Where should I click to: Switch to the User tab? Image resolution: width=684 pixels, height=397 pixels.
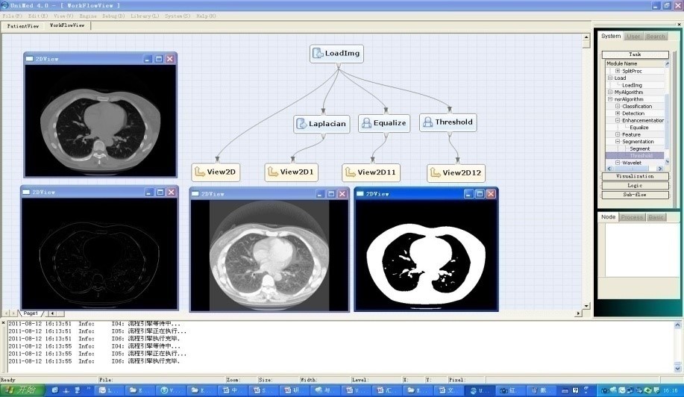pos(633,37)
